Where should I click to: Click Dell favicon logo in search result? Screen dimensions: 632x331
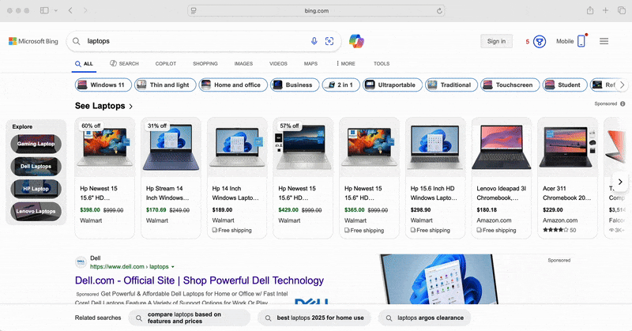pyautogui.click(x=81, y=262)
